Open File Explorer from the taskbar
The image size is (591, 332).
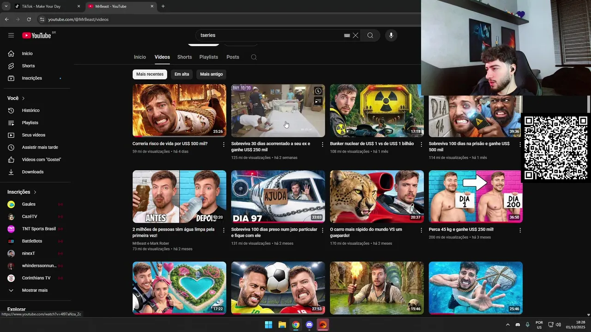click(282, 325)
